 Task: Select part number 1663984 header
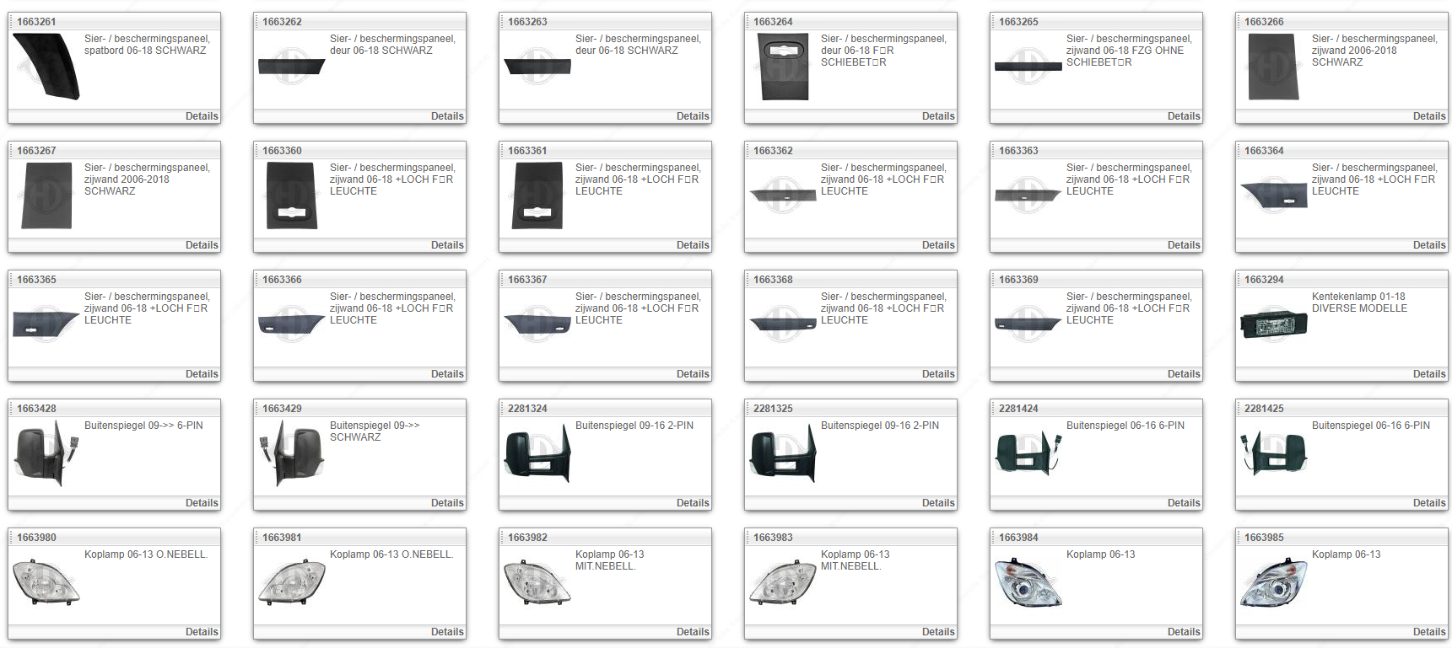coord(1018,538)
